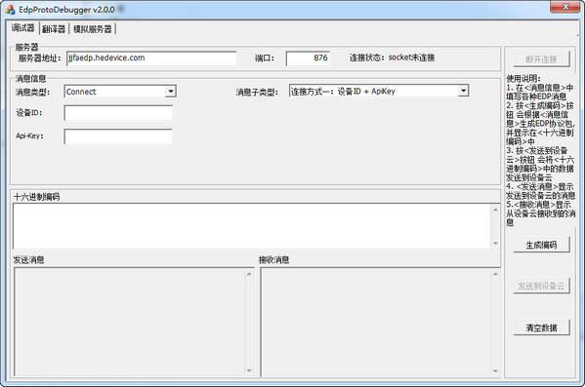The image size is (585, 387).
Task: Click the 服务器地址 input field
Action: click(151, 58)
